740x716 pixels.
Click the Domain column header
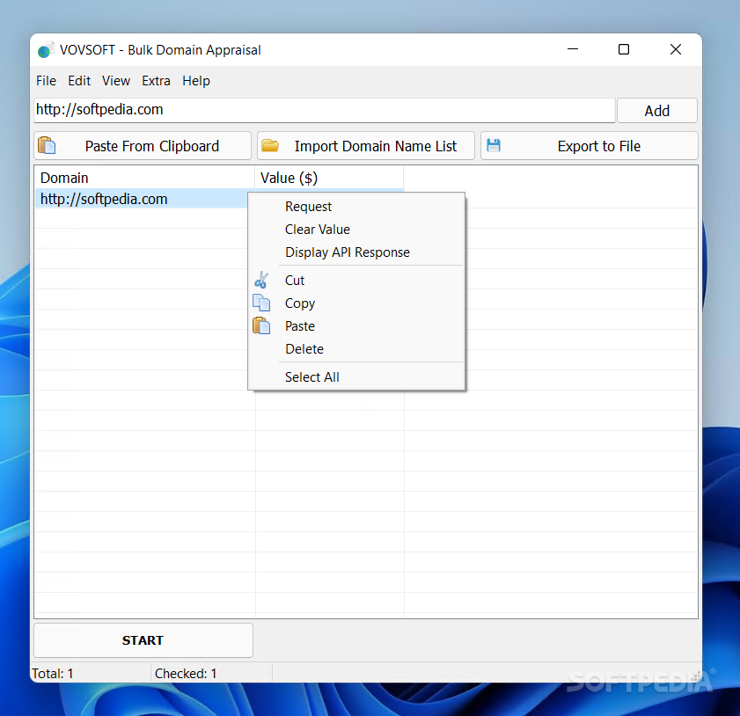pos(144,178)
